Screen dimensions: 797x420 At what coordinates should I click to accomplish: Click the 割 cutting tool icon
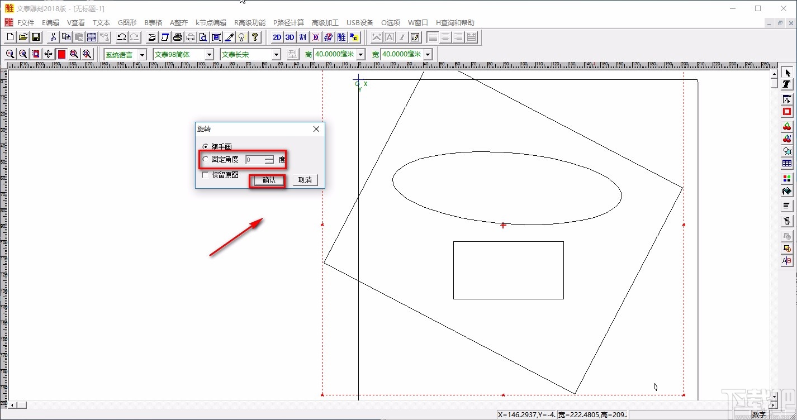tap(302, 37)
